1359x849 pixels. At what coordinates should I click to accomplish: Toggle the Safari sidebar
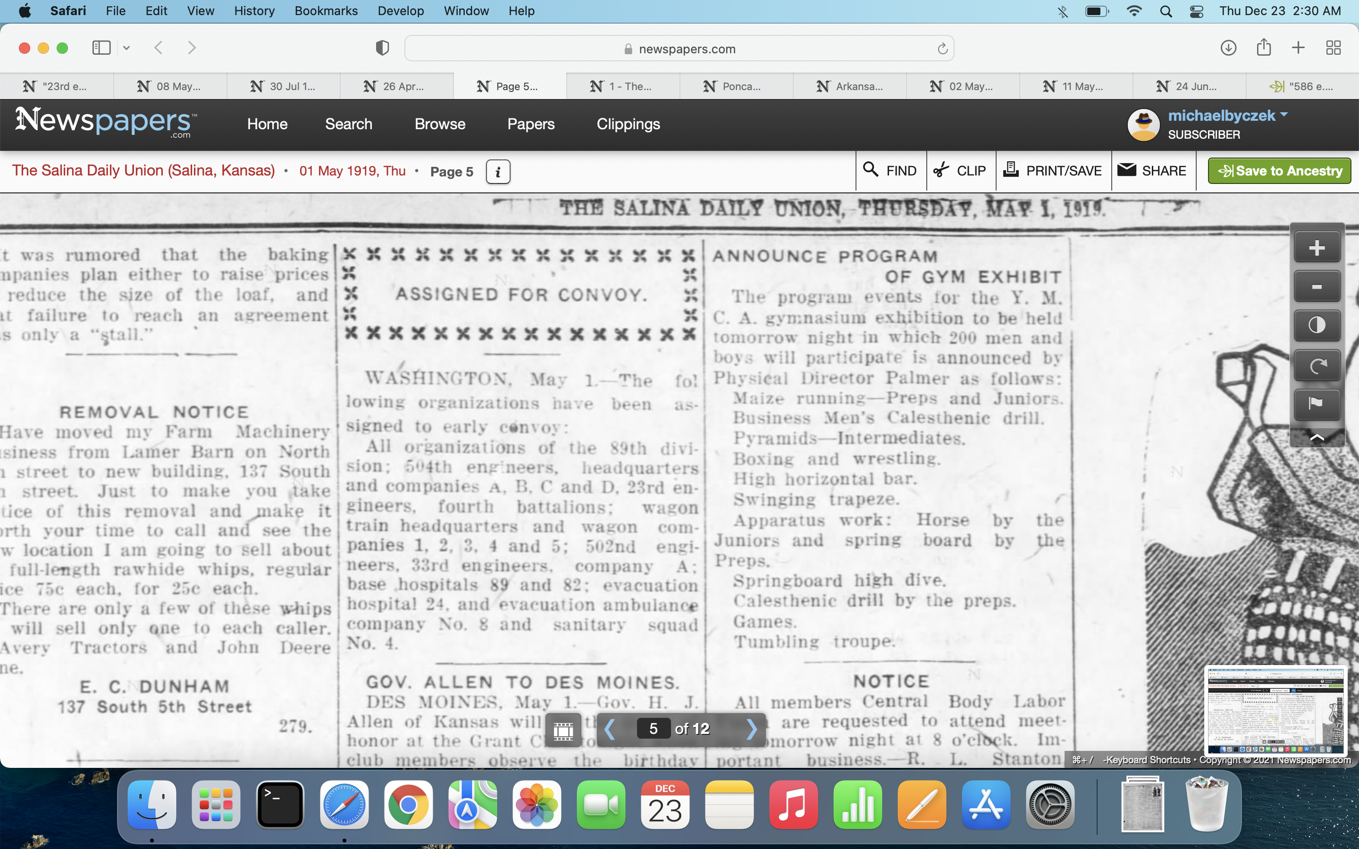pyautogui.click(x=101, y=48)
